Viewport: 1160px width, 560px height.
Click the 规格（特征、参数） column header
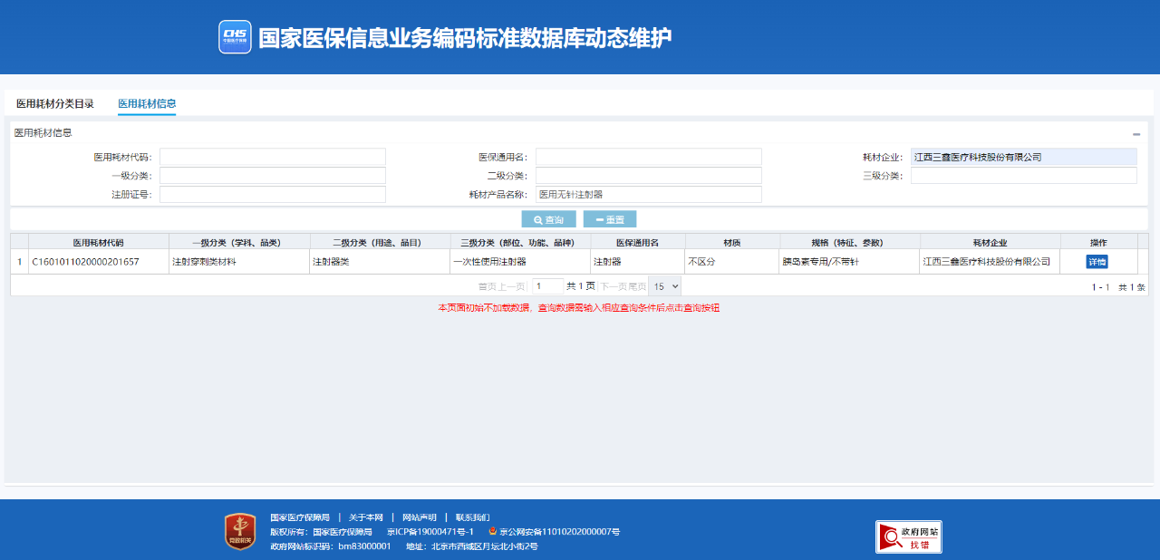[x=850, y=242]
